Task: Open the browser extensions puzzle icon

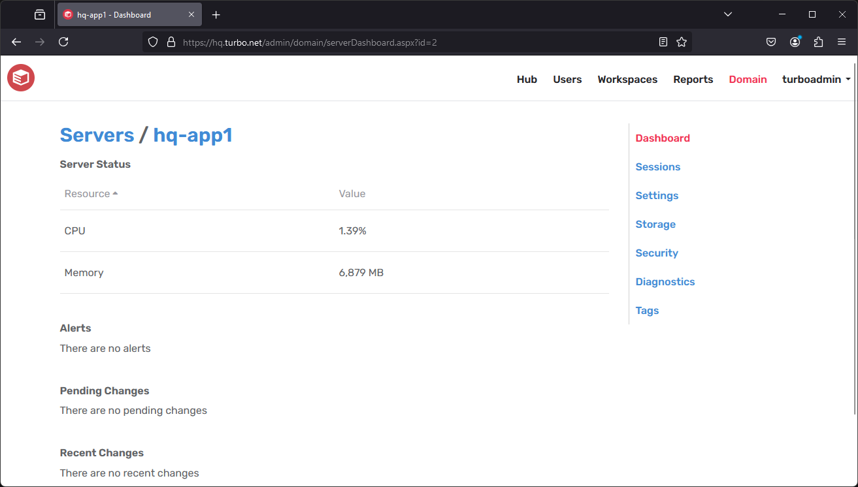Action: click(x=818, y=42)
